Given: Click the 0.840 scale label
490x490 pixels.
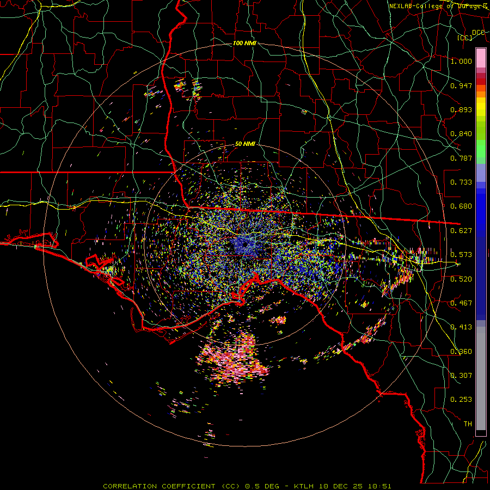Looking at the screenshot, I should pos(461,134).
